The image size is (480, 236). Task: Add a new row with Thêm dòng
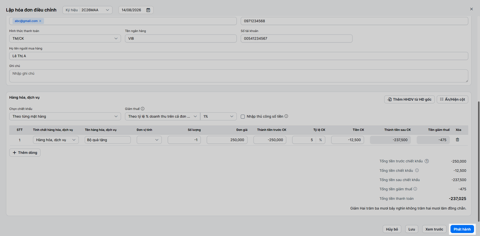coord(25,153)
